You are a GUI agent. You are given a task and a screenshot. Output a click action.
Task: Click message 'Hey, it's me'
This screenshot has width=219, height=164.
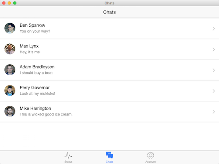click(30, 52)
